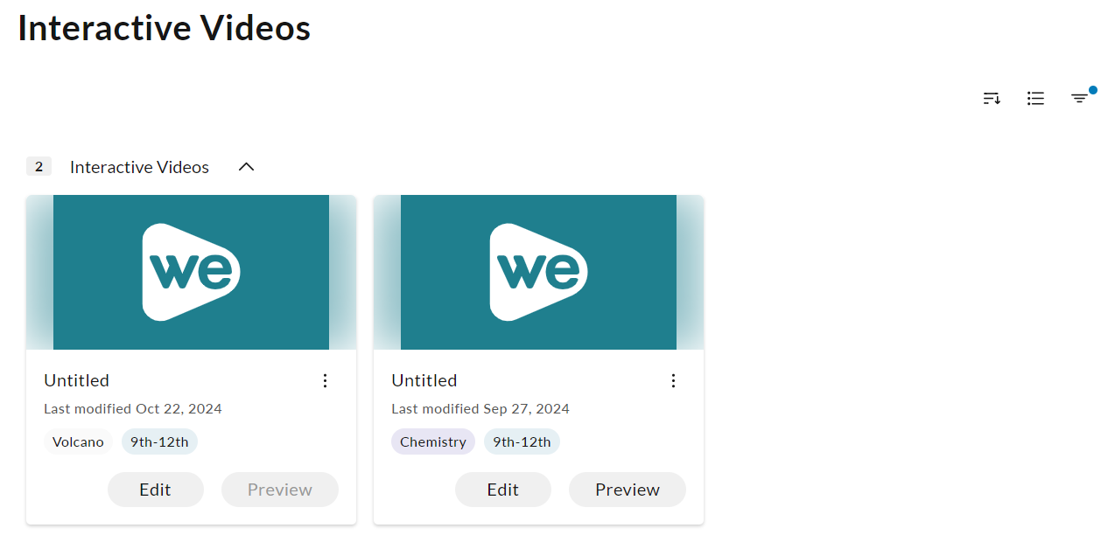Open the filter icon with blue dot
The width and height of the screenshot is (1108, 542).
[1080, 98]
